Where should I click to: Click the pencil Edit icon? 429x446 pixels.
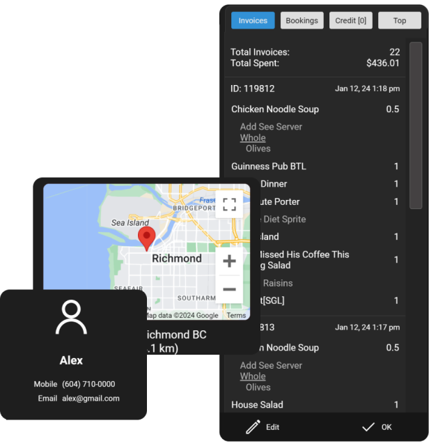point(253,426)
